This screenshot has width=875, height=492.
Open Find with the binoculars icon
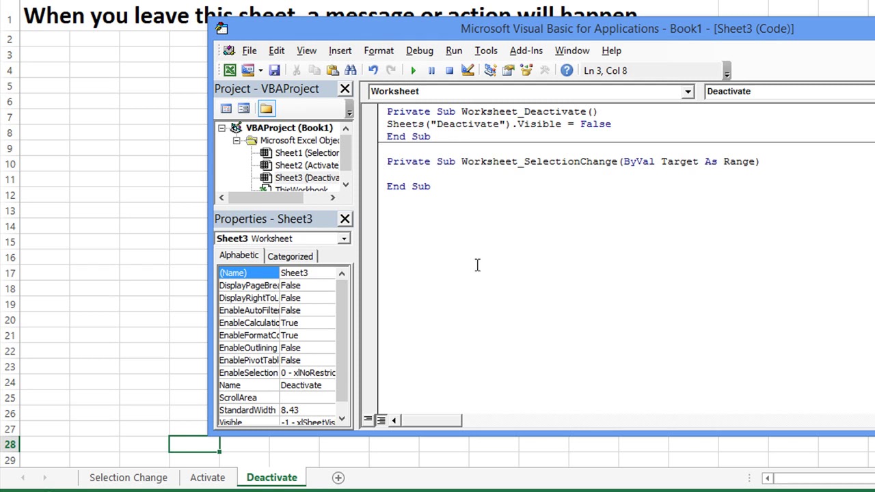(350, 70)
